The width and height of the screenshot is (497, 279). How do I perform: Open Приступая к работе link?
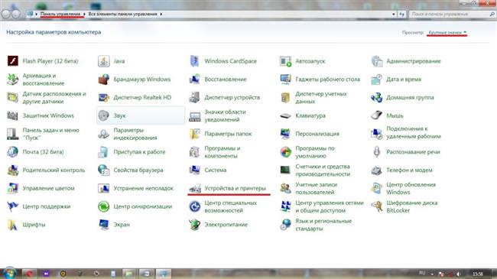point(139,152)
